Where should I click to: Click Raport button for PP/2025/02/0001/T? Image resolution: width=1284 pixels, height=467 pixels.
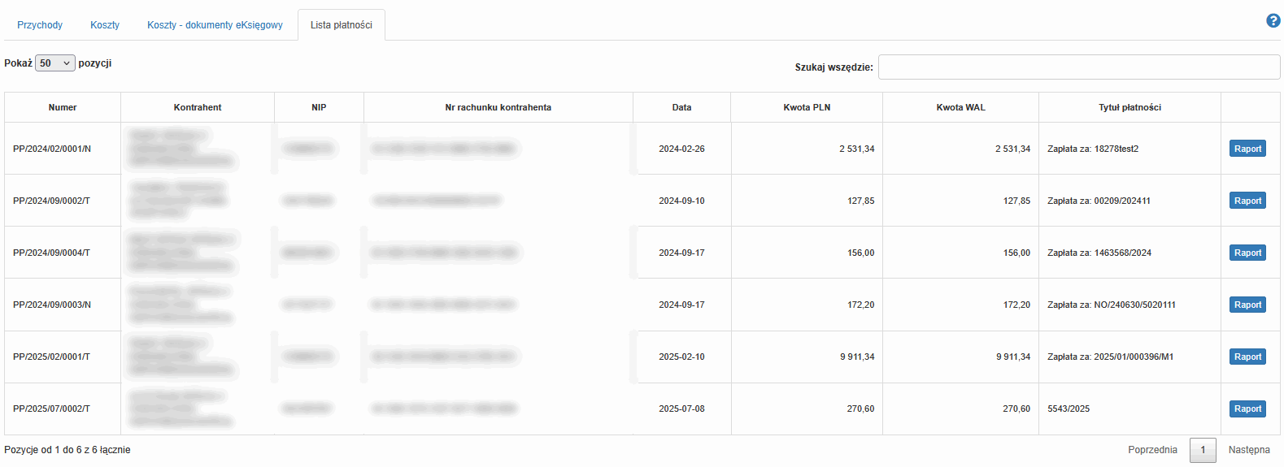pyautogui.click(x=1247, y=357)
